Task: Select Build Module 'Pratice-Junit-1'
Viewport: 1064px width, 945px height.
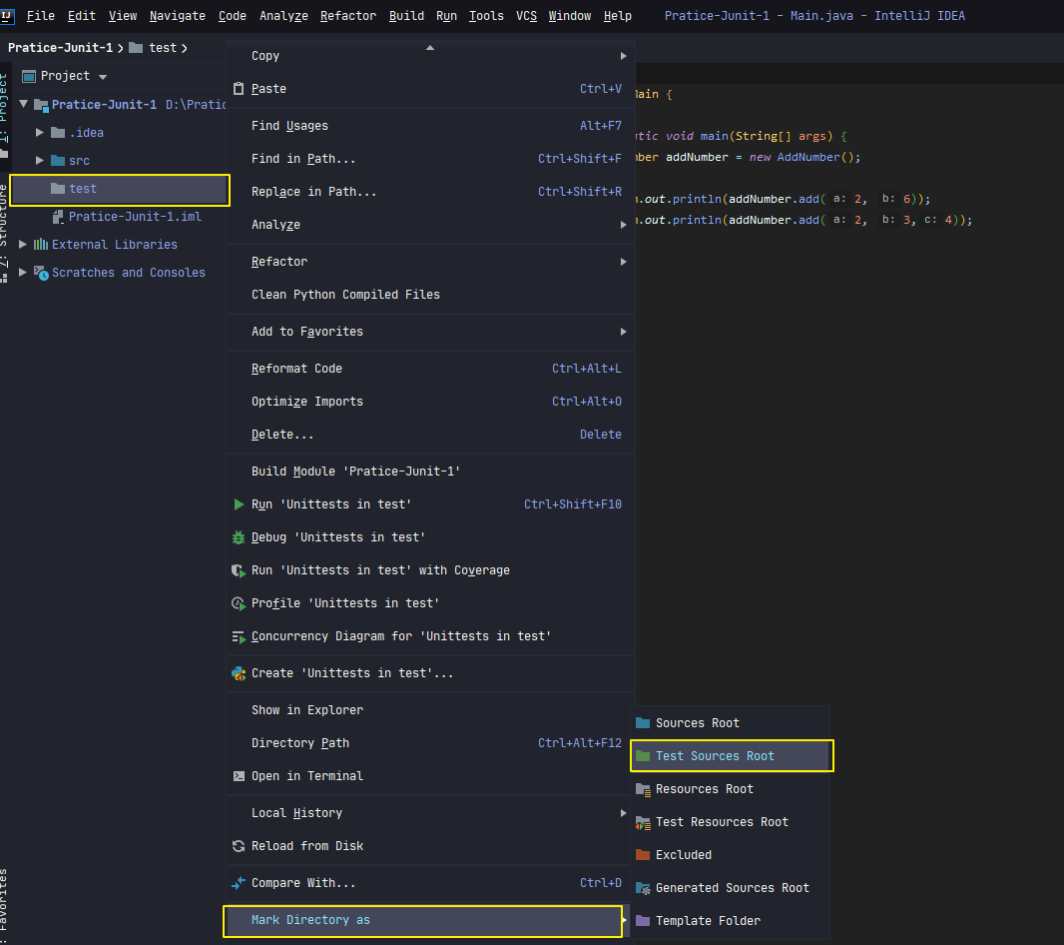Action: point(431,472)
